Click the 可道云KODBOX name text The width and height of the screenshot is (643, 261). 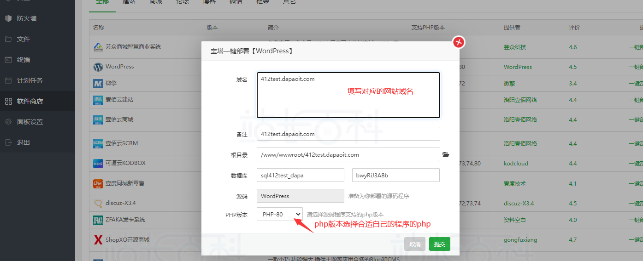pyautogui.click(x=126, y=163)
